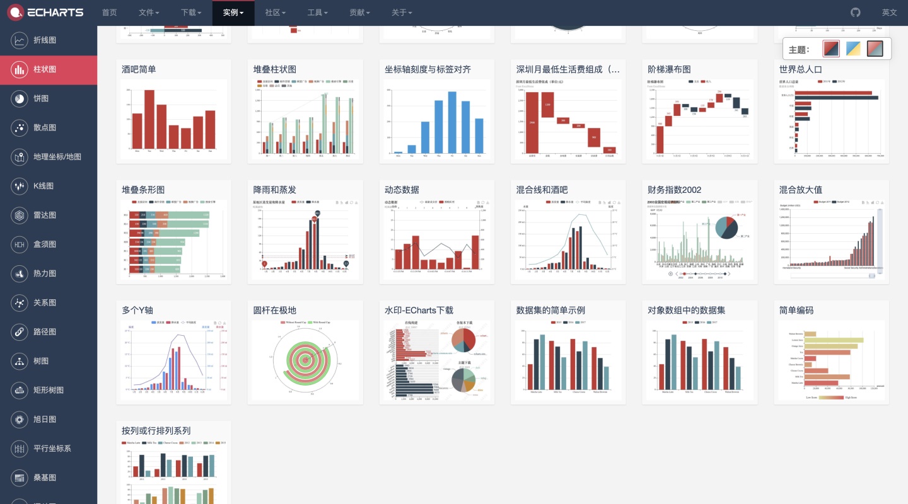Open the heatmap 热力图 icon
This screenshot has width=908, height=504.
point(20,273)
